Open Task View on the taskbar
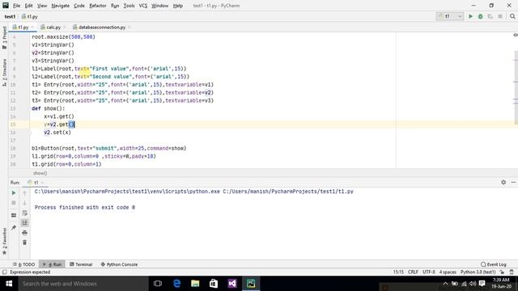Screen dimensions: 518x291 click(x=158, y=284)
